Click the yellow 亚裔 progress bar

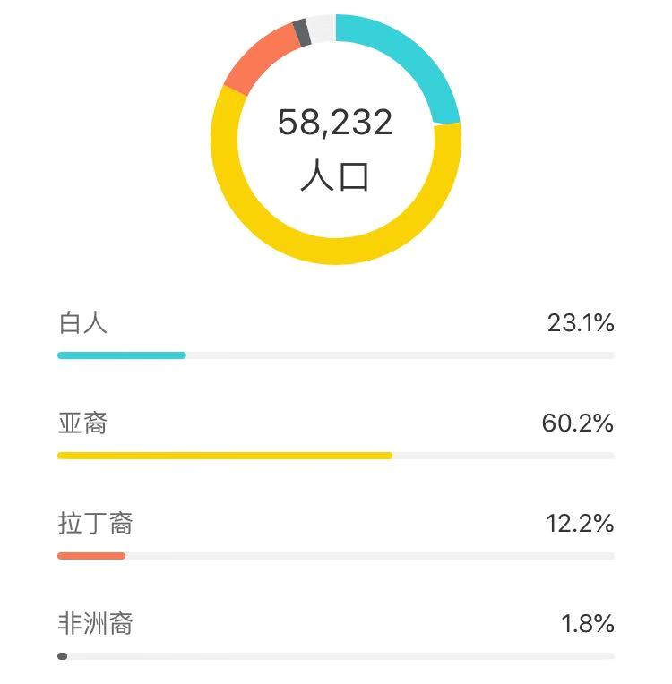[x=225, y=456]
